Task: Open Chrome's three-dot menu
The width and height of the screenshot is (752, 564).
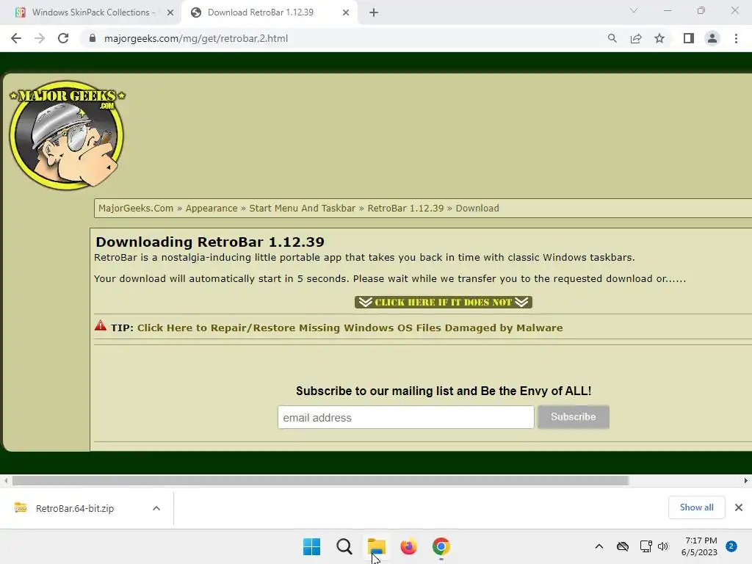Action: point(736,38)
